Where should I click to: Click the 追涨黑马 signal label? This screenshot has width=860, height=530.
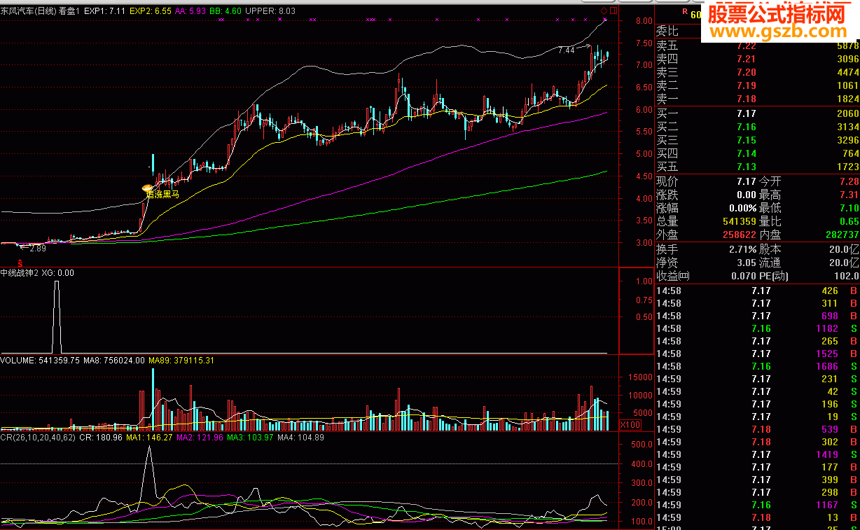click(162, 195)
